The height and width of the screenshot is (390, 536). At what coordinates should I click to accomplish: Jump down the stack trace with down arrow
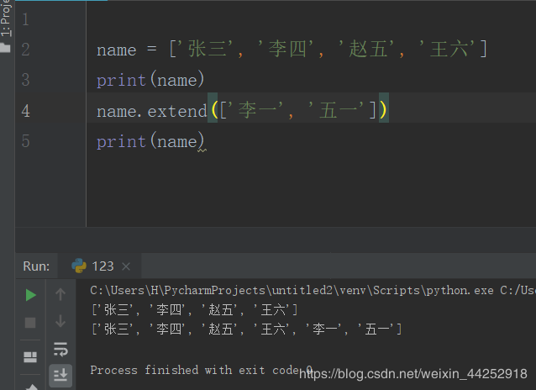tap(60, 321)
